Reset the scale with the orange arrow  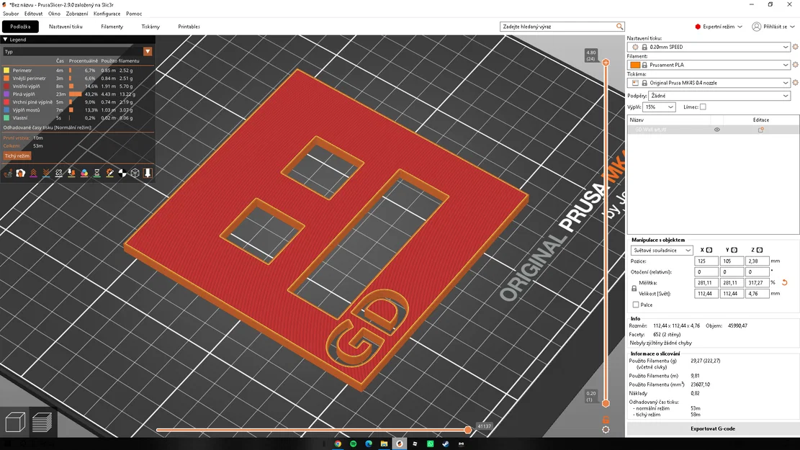tap(785, 283)
